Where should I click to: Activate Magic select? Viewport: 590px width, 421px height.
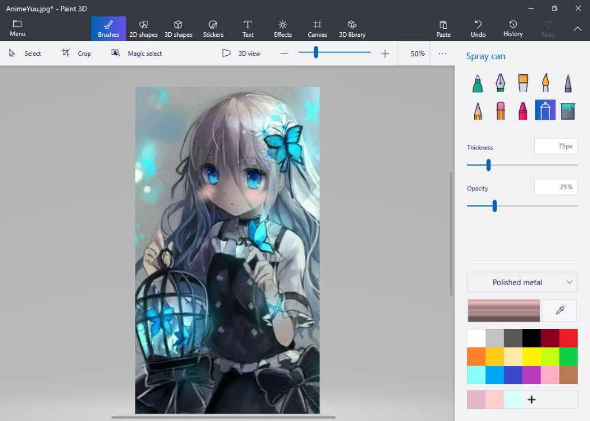click(x=137, y=53)
